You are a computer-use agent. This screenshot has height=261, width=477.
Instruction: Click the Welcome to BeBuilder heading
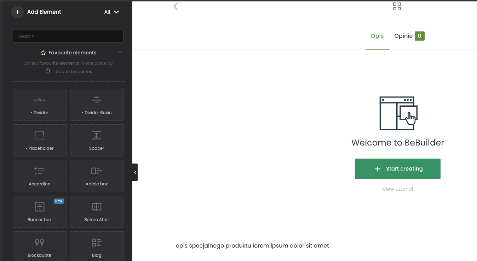[398, 143]
